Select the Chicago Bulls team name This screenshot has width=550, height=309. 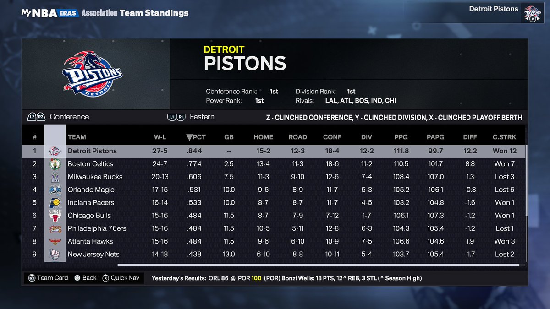coord(89,215)
